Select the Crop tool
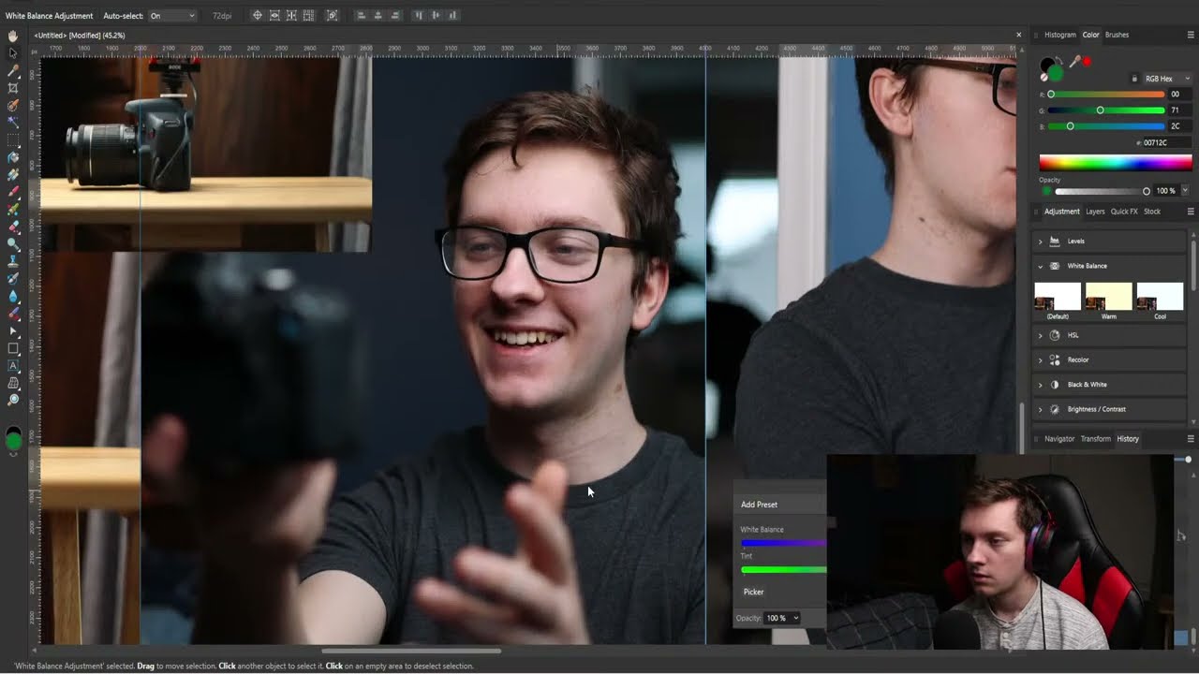Image resolution: width=1199 pixels, height=674 pixels. pos(13,88)
